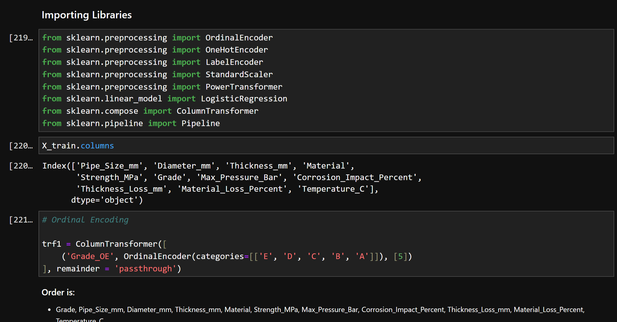
Task: Select input prompt of X_train.columns cell
Action: [x=21, y=146]
